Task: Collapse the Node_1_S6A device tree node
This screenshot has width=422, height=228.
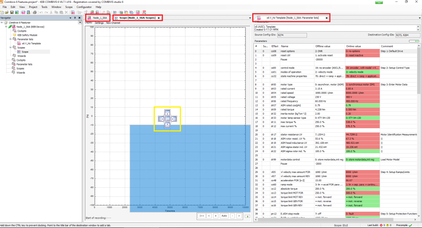Action: (x=6, y=27)
